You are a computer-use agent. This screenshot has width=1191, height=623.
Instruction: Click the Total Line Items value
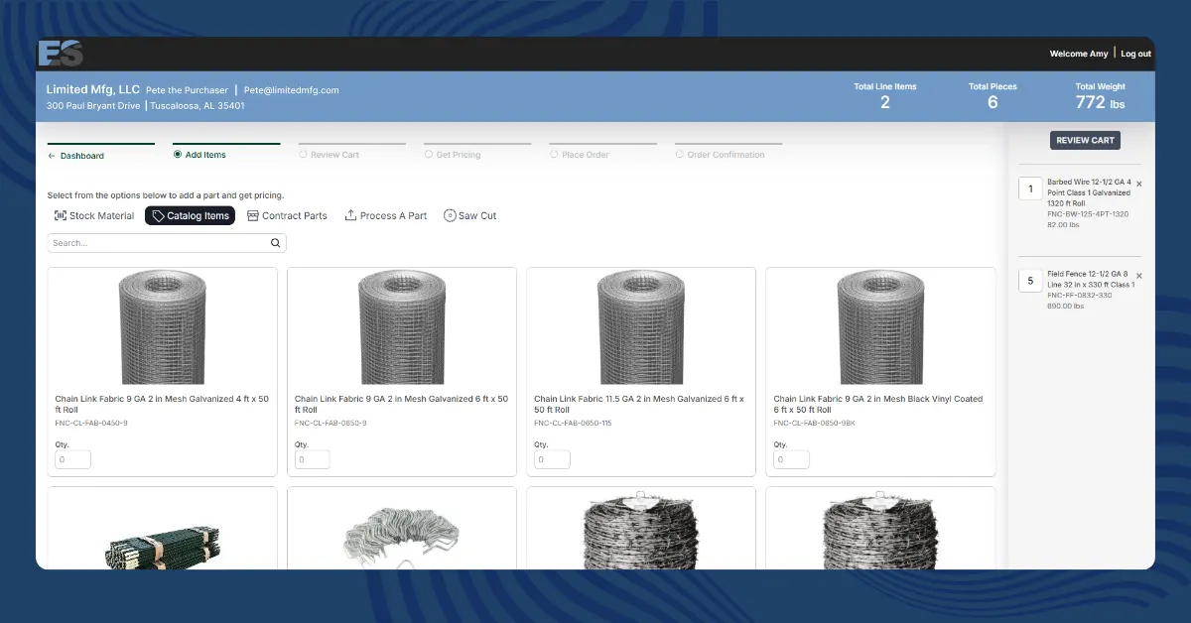tap(885, 102)
